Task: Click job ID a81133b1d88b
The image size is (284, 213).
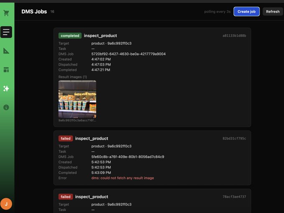Action: (x=234, y=35)
